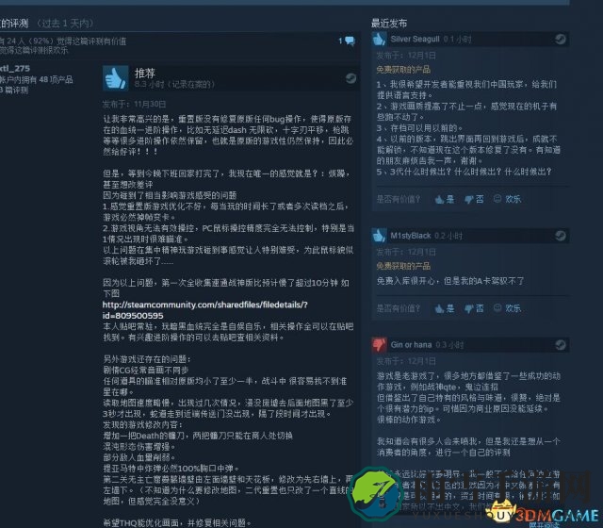Click 免费获取的产品 label under Silver Seagull
Viewport: 603px width, 528px height.
click(x=403, y=70)
